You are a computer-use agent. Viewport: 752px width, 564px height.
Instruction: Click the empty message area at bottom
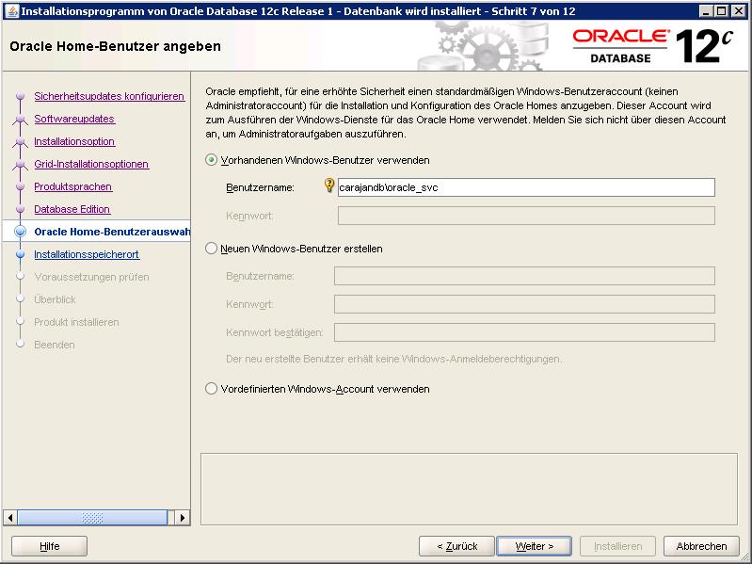pyautogui.click(x=469, y=490)
